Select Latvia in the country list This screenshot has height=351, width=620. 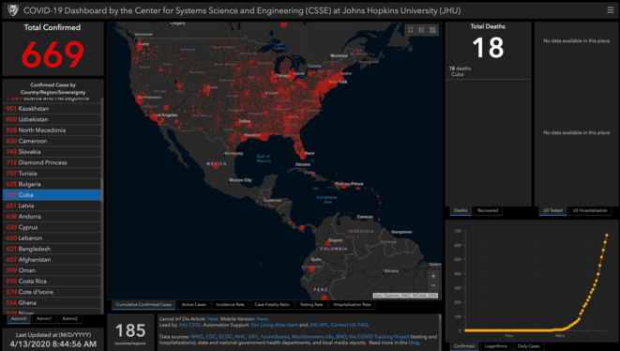tap(52, 206)
